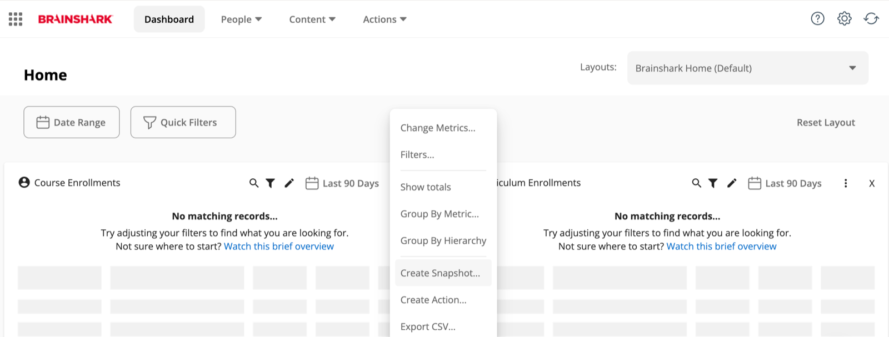Screen dimensions: 889x337
Task: Click the Course Enrollments widget title
Action: point(77,183)
